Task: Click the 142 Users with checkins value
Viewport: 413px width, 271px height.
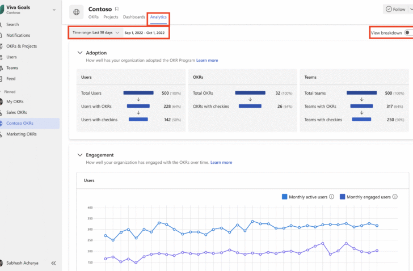Action: 167,120
